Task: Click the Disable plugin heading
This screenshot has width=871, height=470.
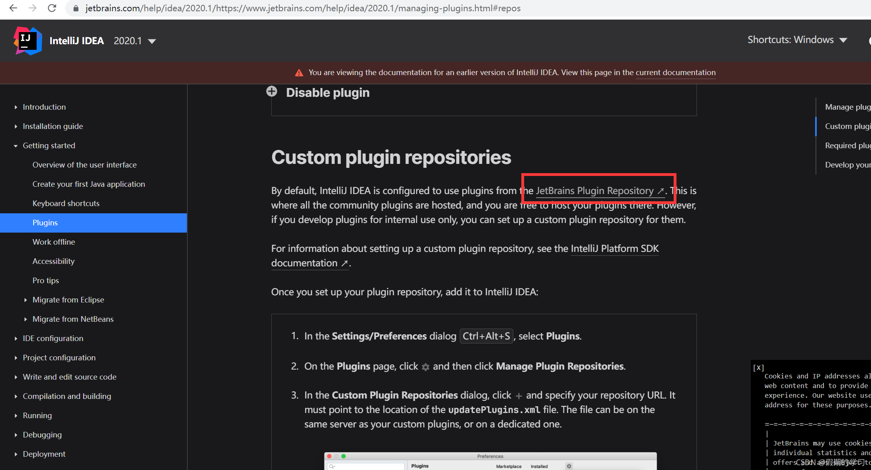Action: coord(328,92)
